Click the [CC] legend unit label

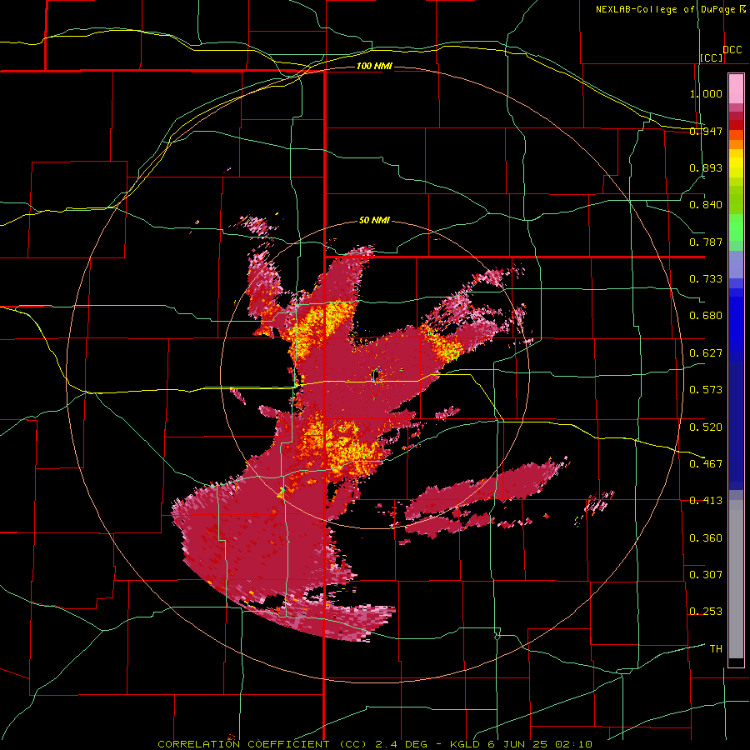click(711, 57)
